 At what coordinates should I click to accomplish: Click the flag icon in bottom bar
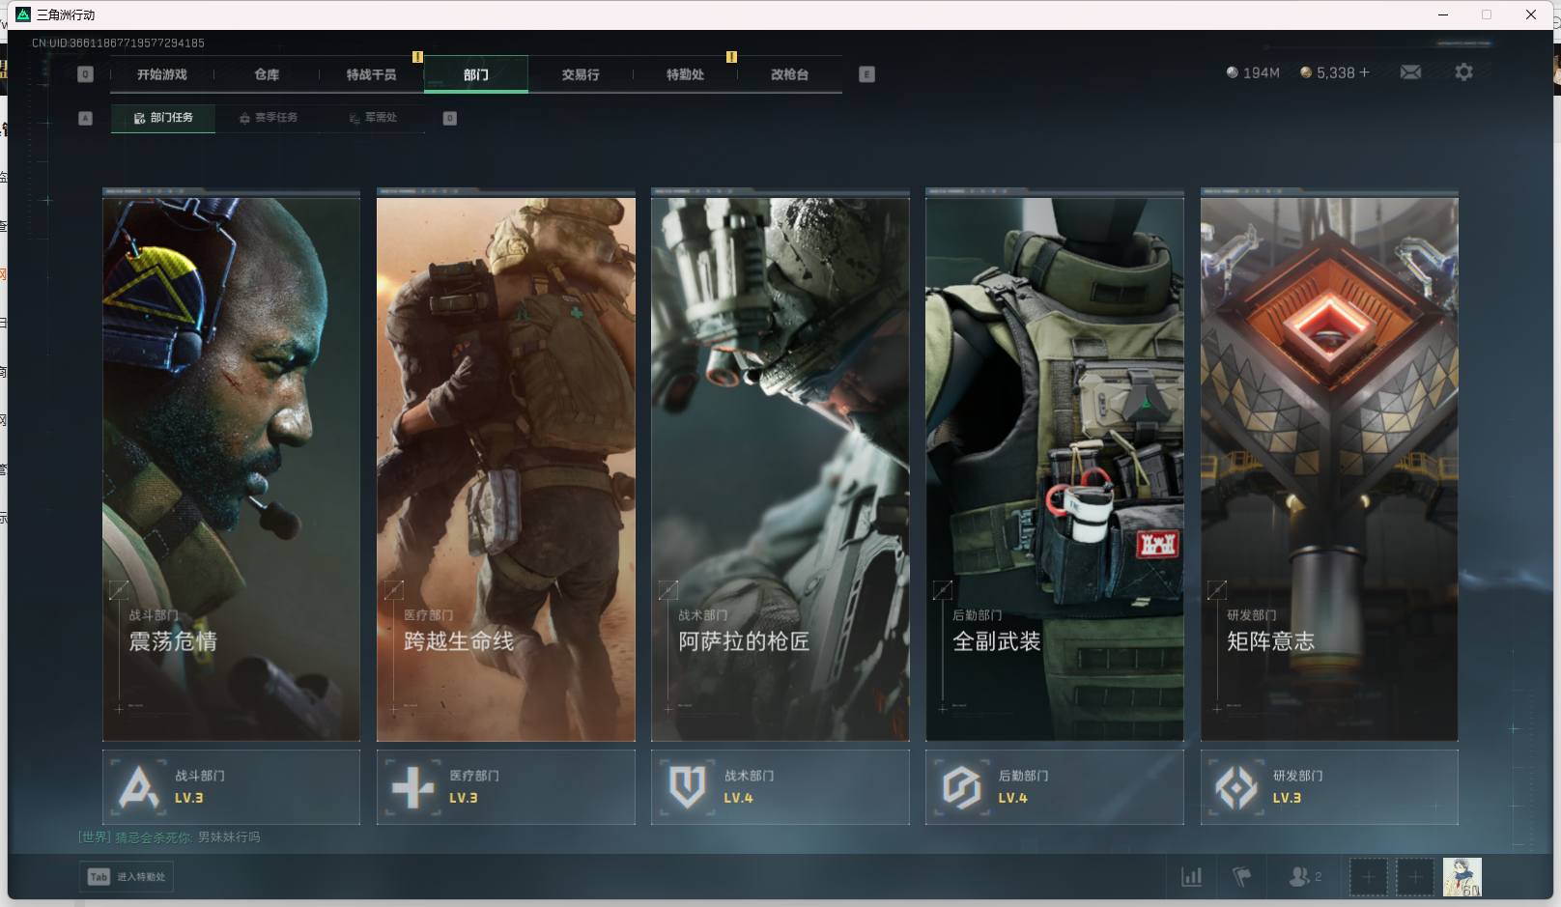pyautogui.click(x=1242, y=877)
